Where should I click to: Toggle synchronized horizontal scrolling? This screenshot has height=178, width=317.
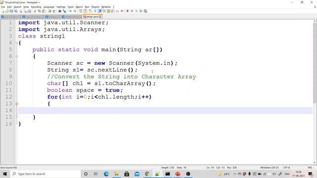click(x=85, y=11)
